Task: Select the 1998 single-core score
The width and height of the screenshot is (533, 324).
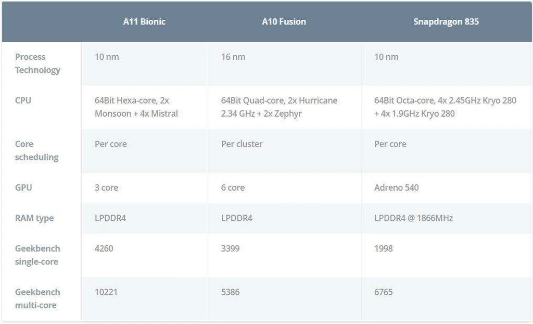Action: pos(384,248)
